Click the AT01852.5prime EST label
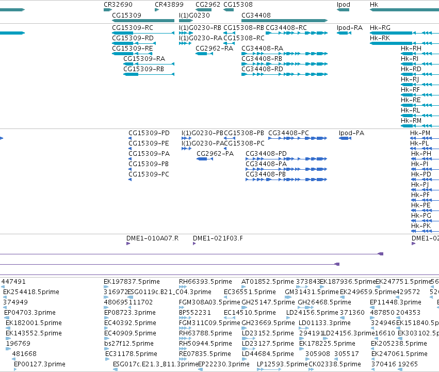The width and height of the screenshot is (439, 372). coord(268,282)
